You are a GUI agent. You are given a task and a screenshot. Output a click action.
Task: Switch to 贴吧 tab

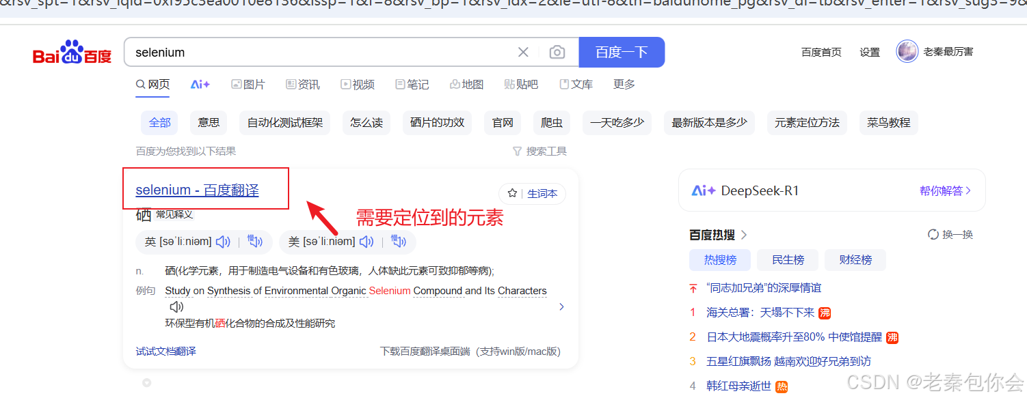[x=522, y=85]
